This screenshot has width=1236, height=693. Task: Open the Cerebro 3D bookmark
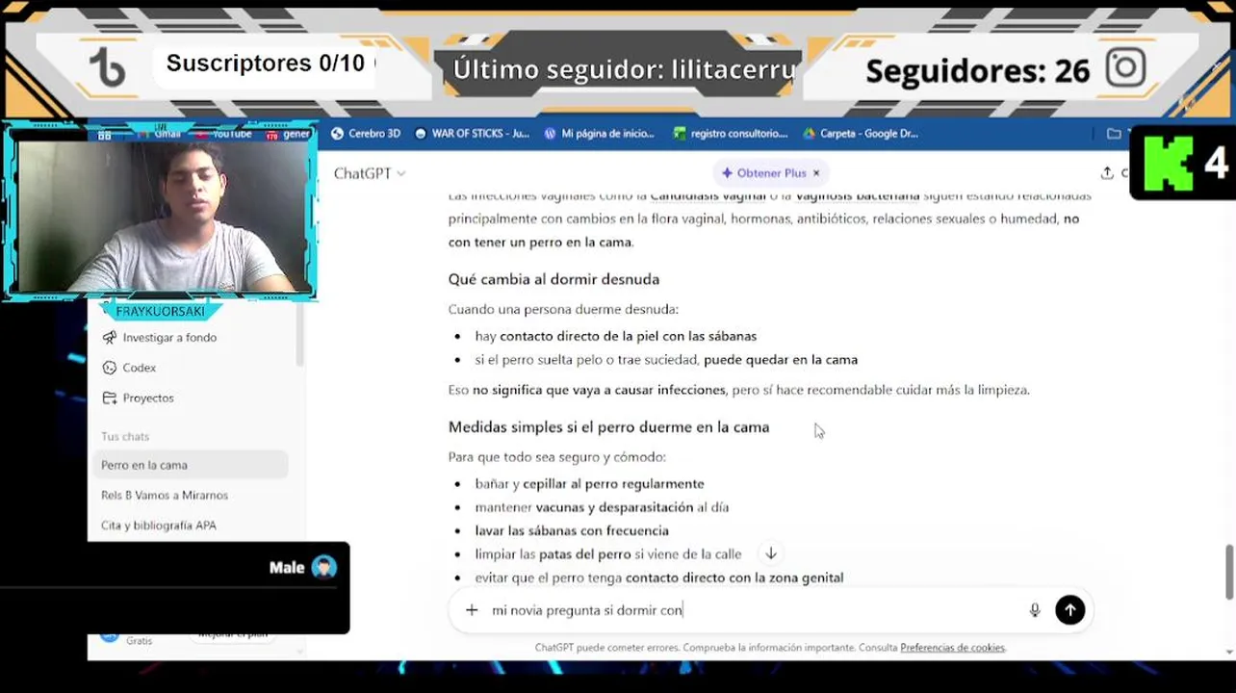[366, 134]
